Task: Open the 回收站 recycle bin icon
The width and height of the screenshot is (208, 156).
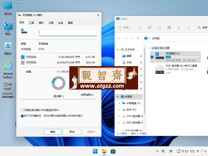Action: 8,49
